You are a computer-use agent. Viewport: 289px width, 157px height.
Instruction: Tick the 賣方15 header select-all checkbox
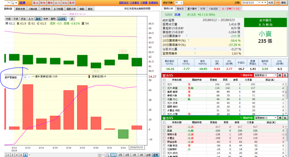click(164, 123)
